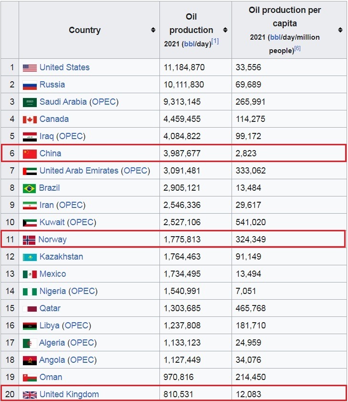Sort by Oil production per capita arrows
The width and height of the screenshot is (348, 402).
340,30
